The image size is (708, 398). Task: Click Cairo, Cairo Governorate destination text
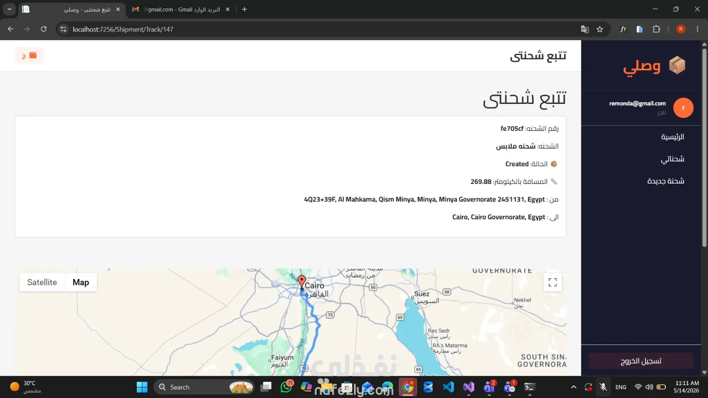click(499, 217)
